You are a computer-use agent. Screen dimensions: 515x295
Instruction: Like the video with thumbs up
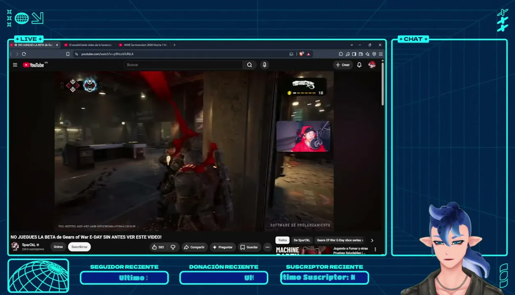(158, 247)
